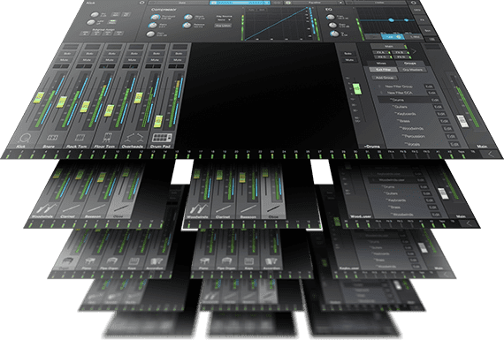
Task: Select Pipe Organ icon, third-layer left screen
Action: [111, 261]
